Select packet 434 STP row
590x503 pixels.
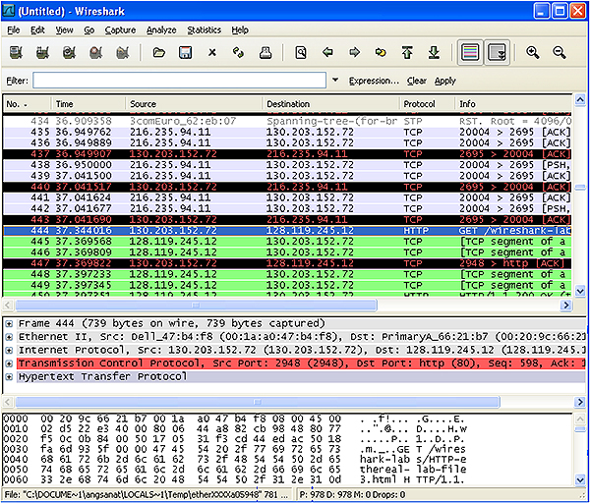click(287, 121)
